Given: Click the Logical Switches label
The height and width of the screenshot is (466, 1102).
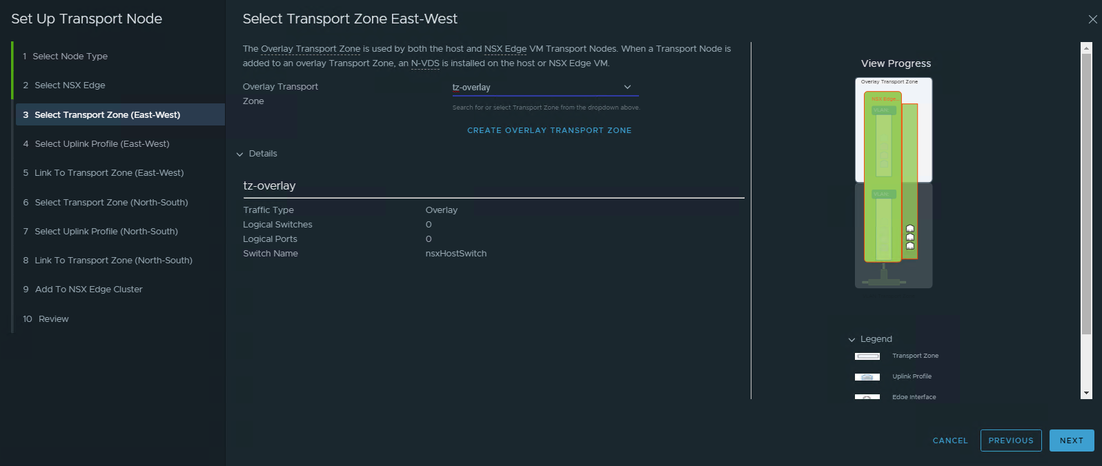Looking at the screenshot, I should point(277,225).
